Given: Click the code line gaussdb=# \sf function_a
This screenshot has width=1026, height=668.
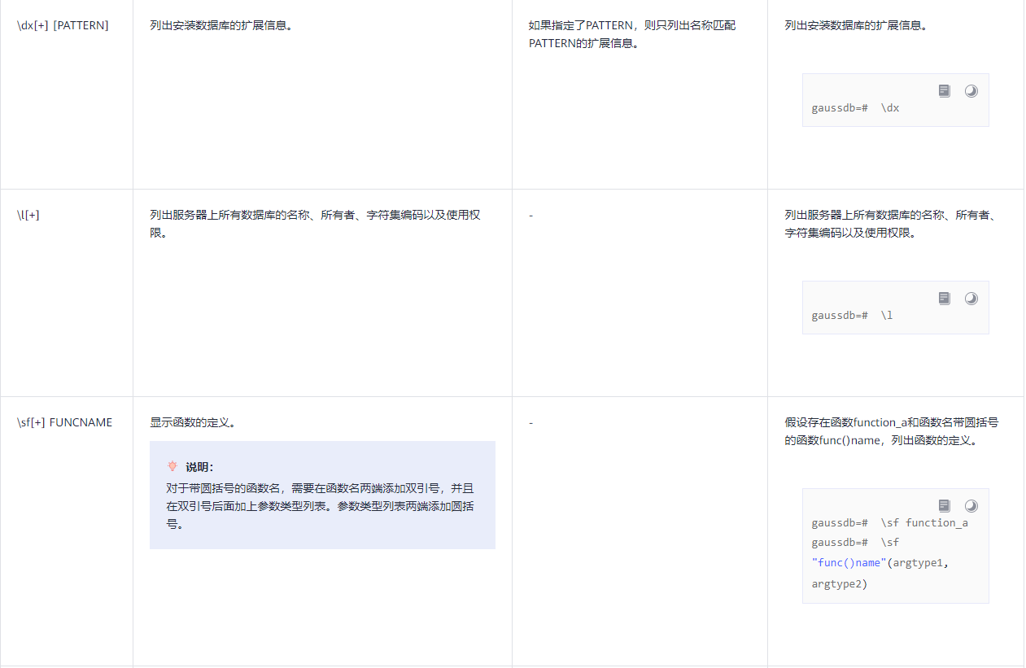Looking at the screenshot, I should coord(889,522).
